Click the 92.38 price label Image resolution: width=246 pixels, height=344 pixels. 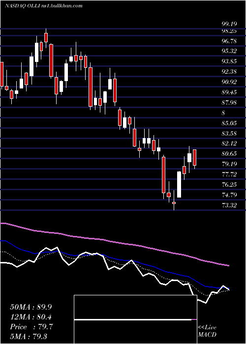229,72
